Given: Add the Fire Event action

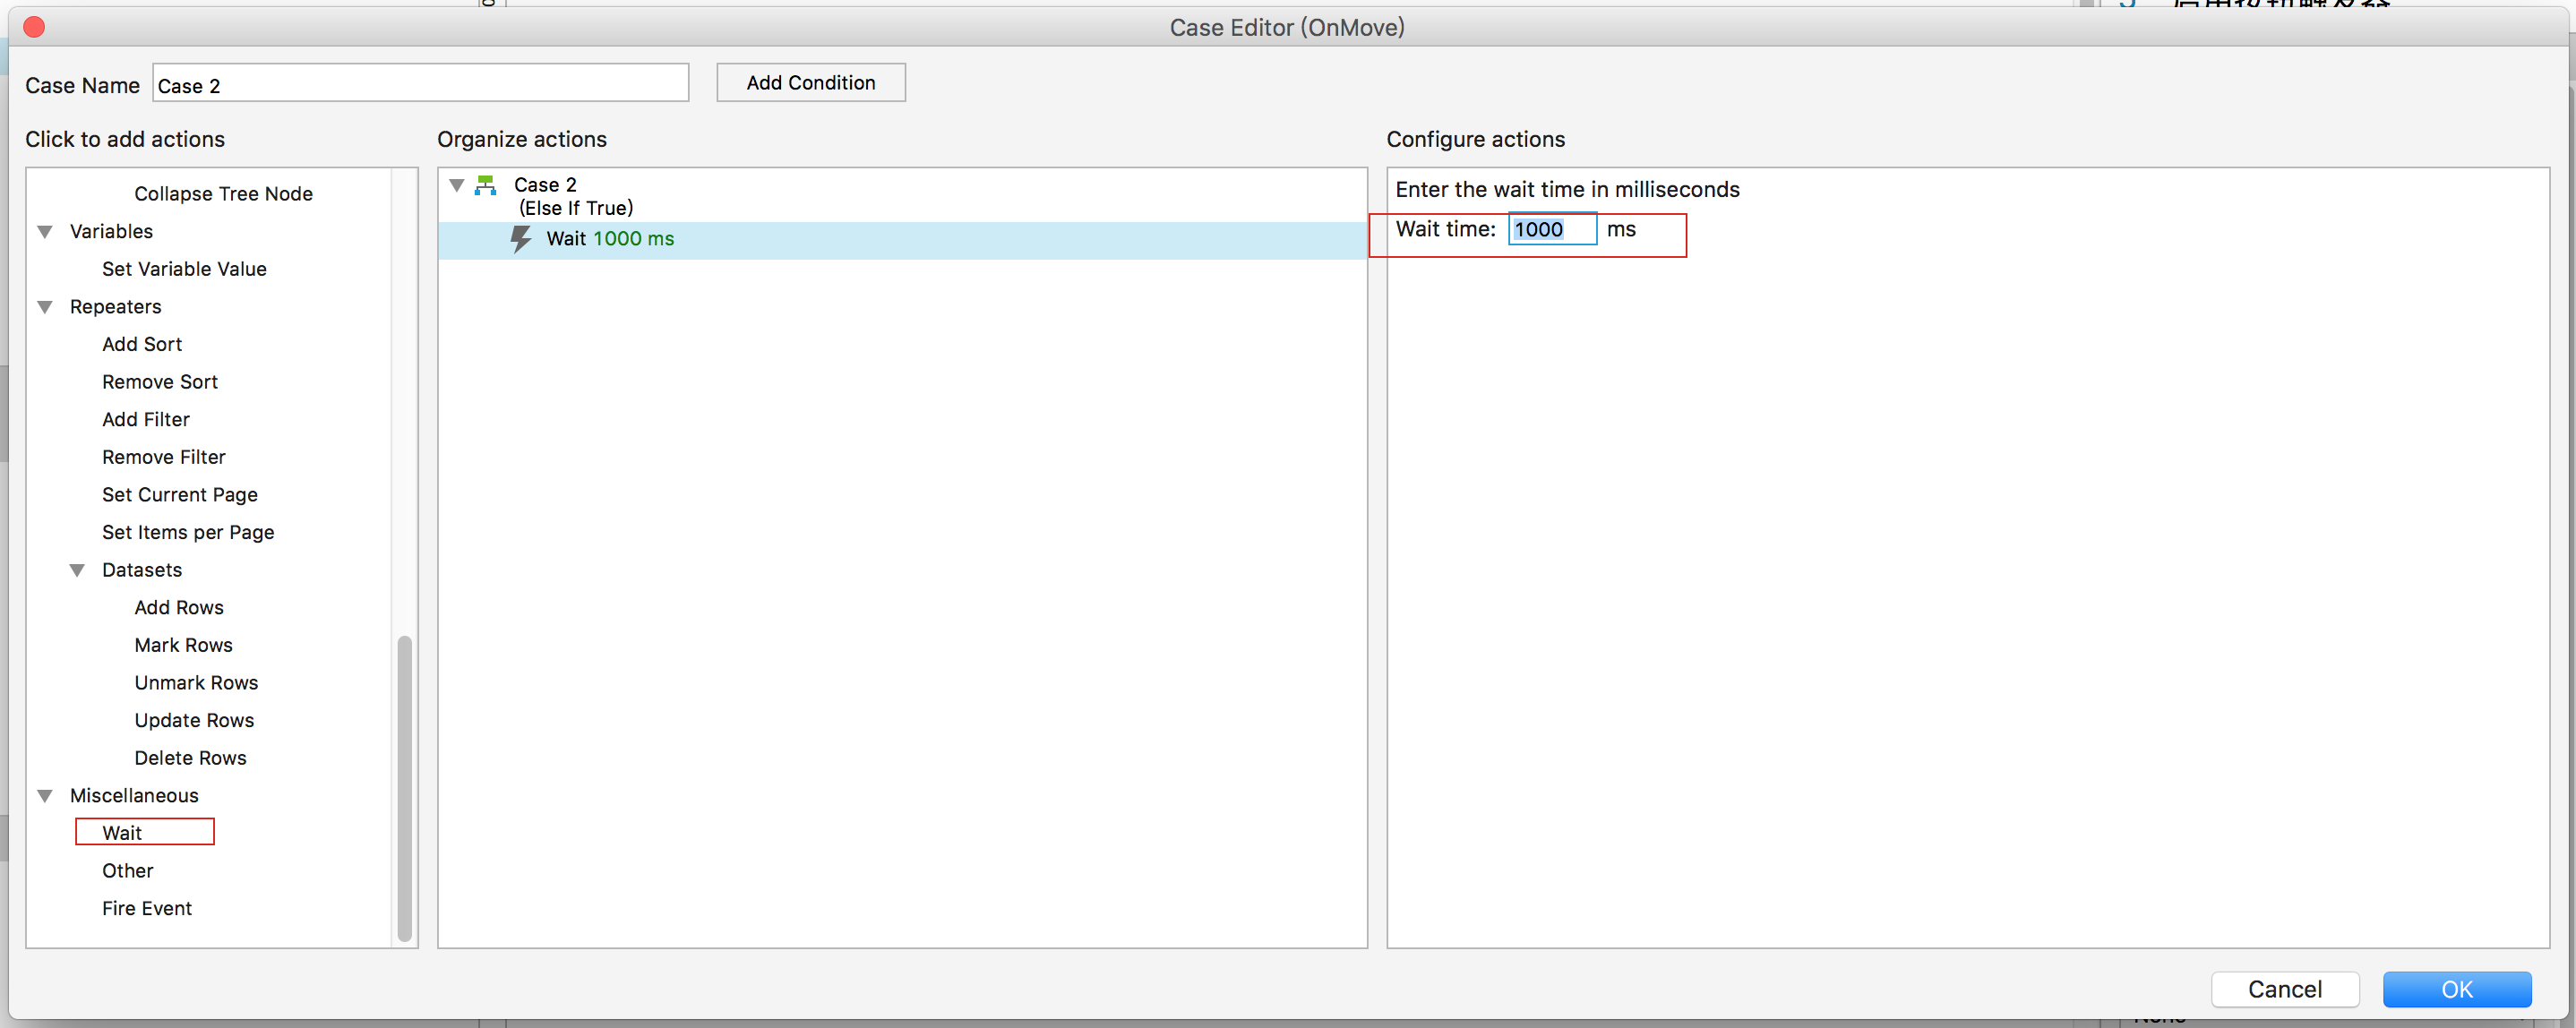Looking at the screenshot, I should tap(147, 909).
